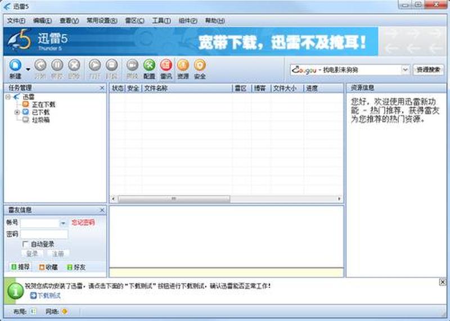The image size is (450, 321).
Task: Click the 注册 register button
Action: pyautogui.click(x=58, y=254)
